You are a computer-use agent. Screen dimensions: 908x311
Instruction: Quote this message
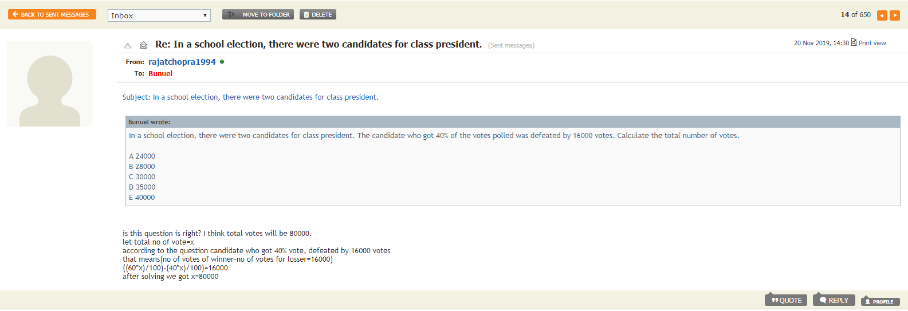pos(786,300)
